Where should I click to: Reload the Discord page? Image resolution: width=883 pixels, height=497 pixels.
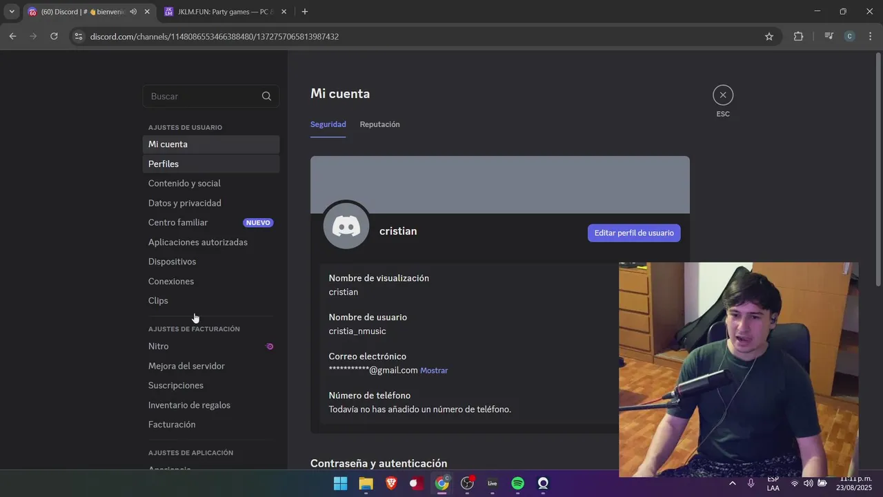coord(54,37)
